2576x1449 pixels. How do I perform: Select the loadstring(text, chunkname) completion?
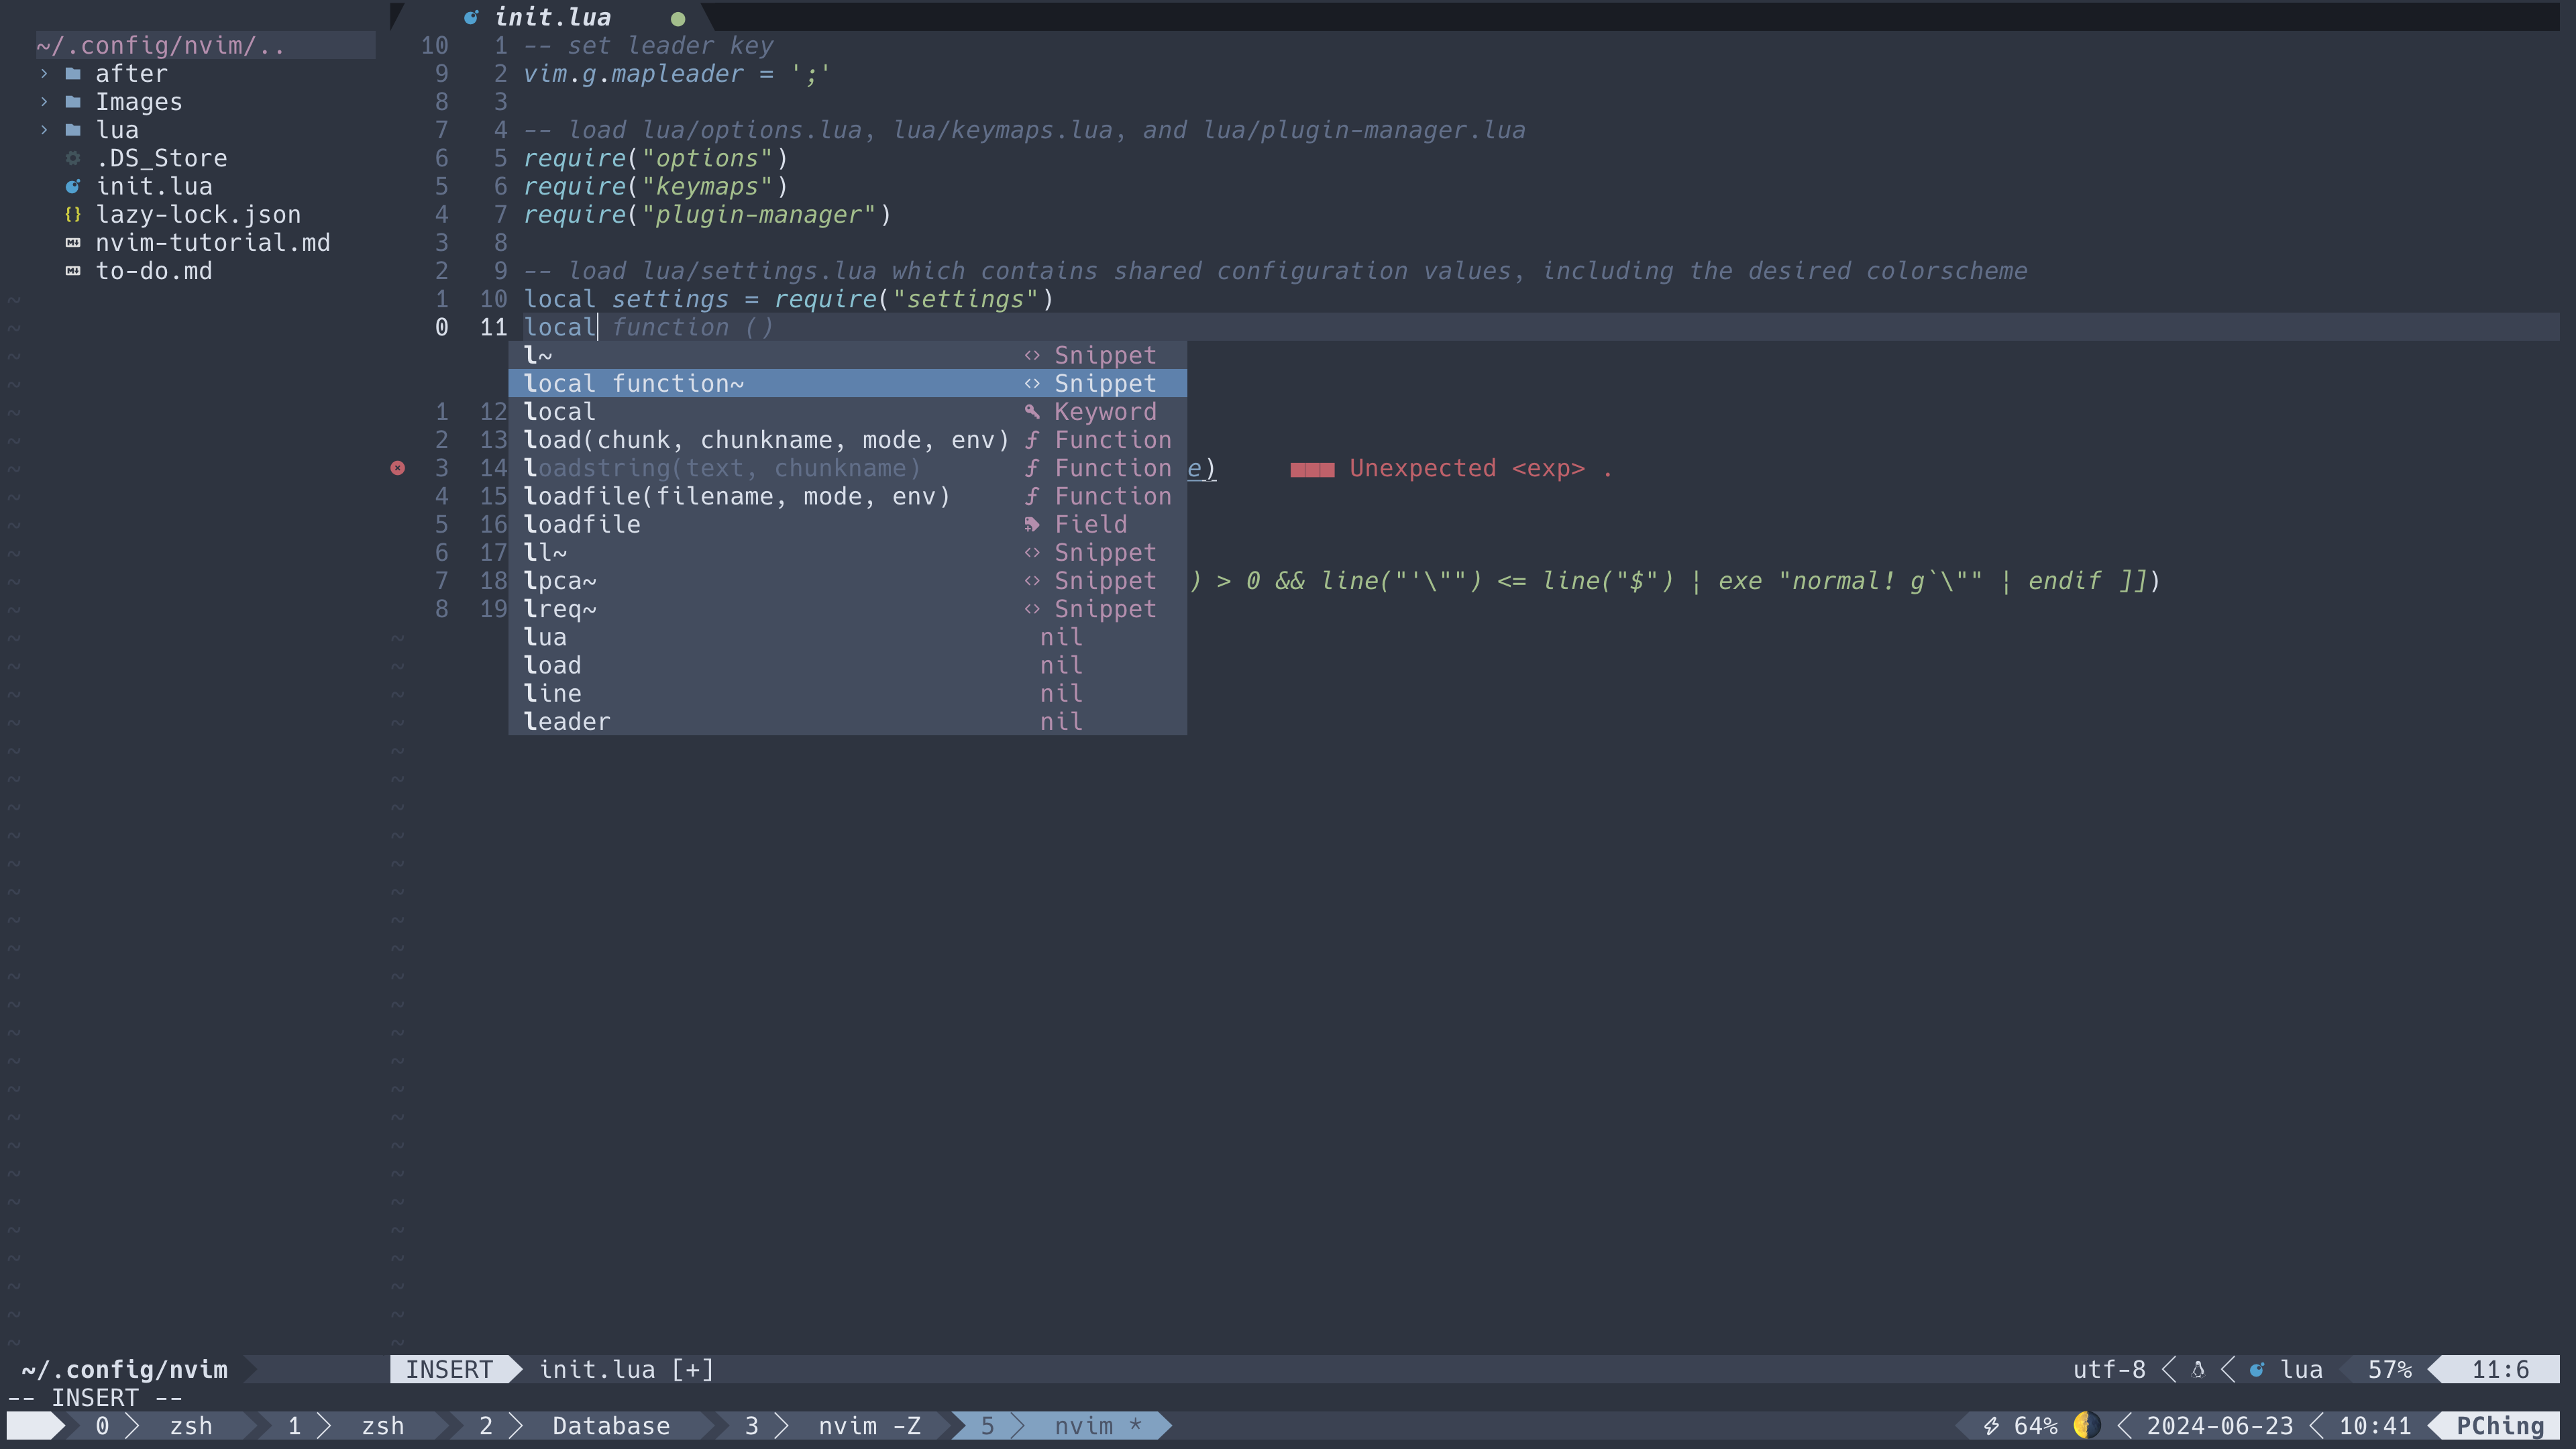(x=847, y=468)
